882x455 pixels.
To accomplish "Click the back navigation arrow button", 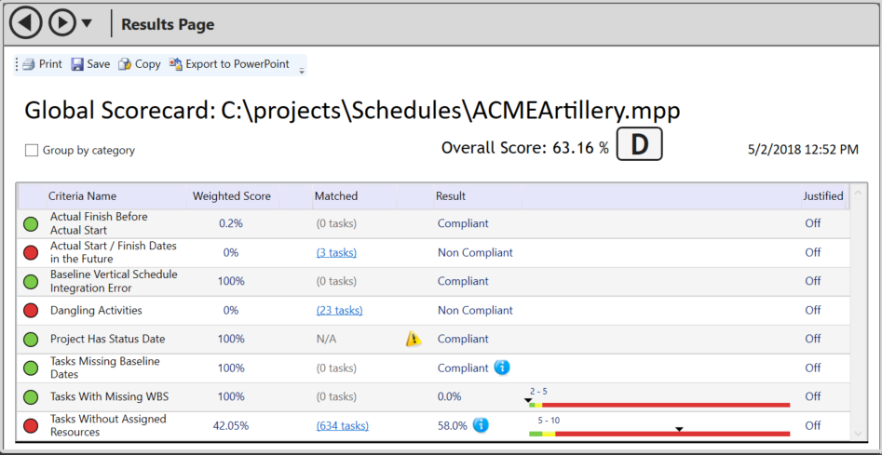I will [25, 22].
